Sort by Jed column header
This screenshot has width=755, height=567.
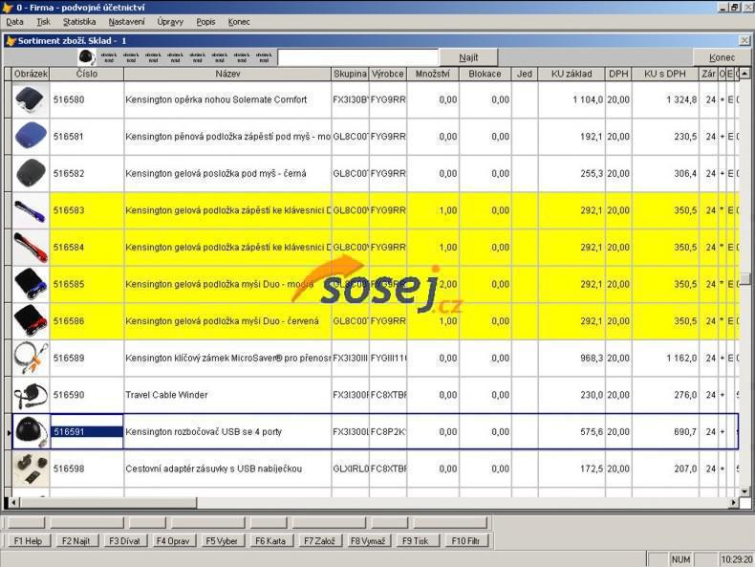tap(525, 74)
